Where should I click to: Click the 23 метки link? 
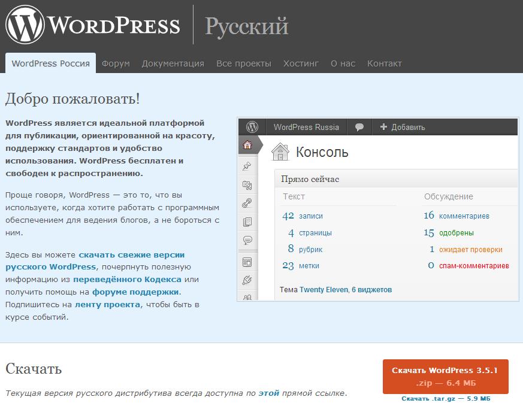(301, 266)
